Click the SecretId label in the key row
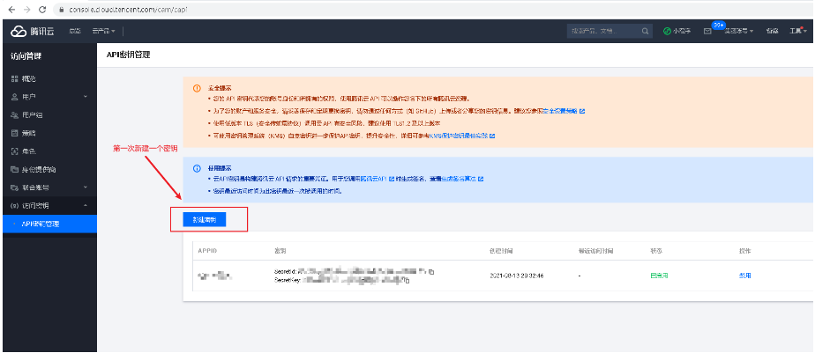 (284, 271)
